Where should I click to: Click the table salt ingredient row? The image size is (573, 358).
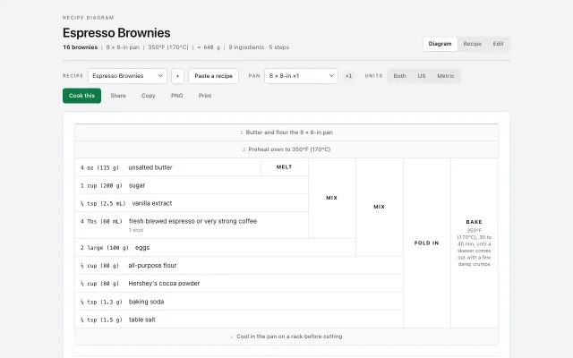(239, 320)
